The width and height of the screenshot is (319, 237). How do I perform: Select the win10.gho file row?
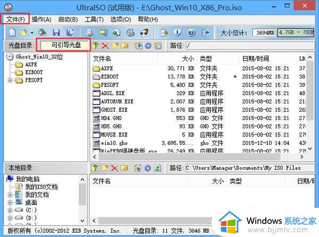[x=198, y=143]
